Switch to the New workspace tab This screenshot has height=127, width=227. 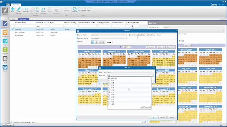[14, 19]
